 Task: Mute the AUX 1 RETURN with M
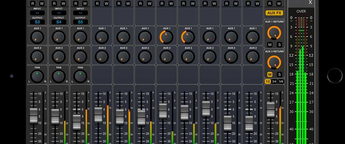270,45
